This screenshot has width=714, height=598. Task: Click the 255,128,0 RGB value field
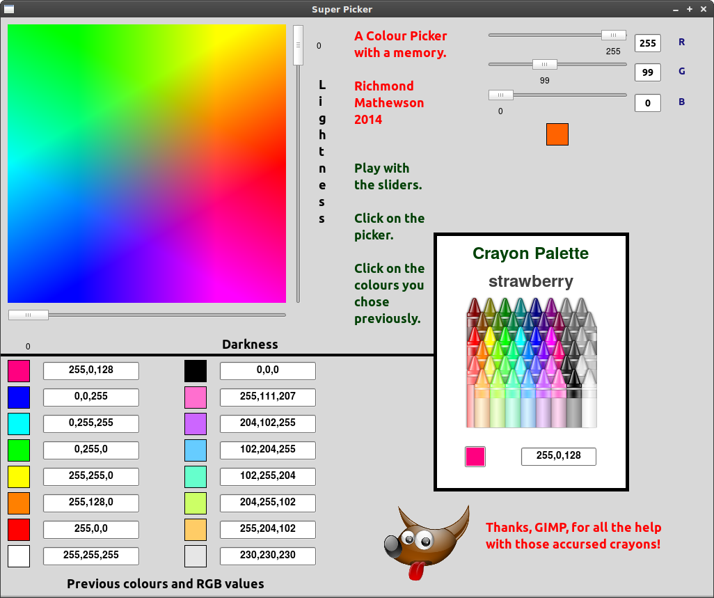coord(91,503)
